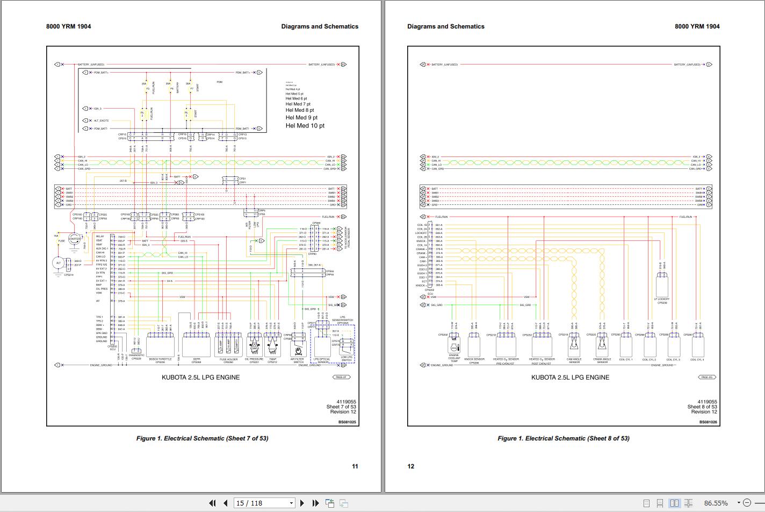
Task: Click the STARTER symbol in the schematic
Action: [x=74, y=239]
